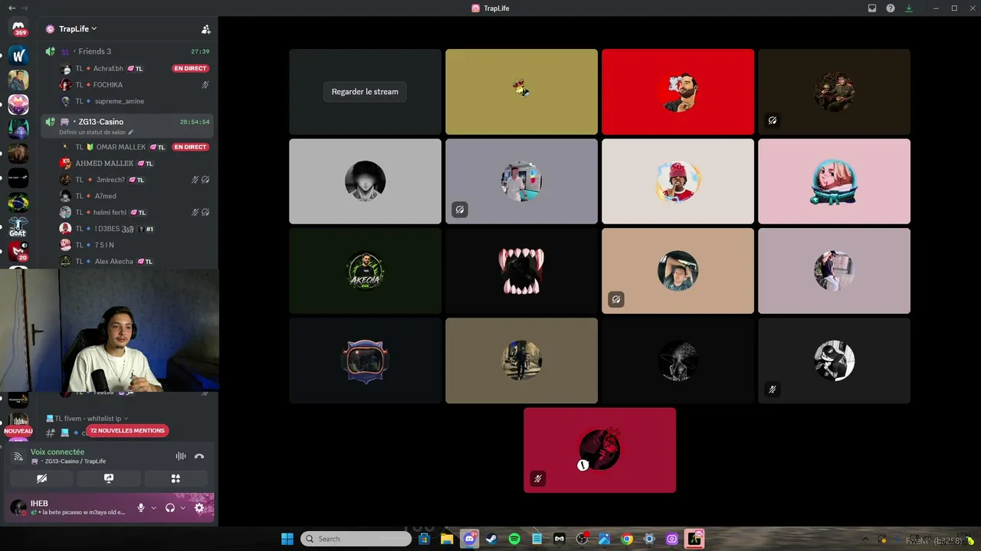Select the pink tile with anime avatar

point(834,181)
